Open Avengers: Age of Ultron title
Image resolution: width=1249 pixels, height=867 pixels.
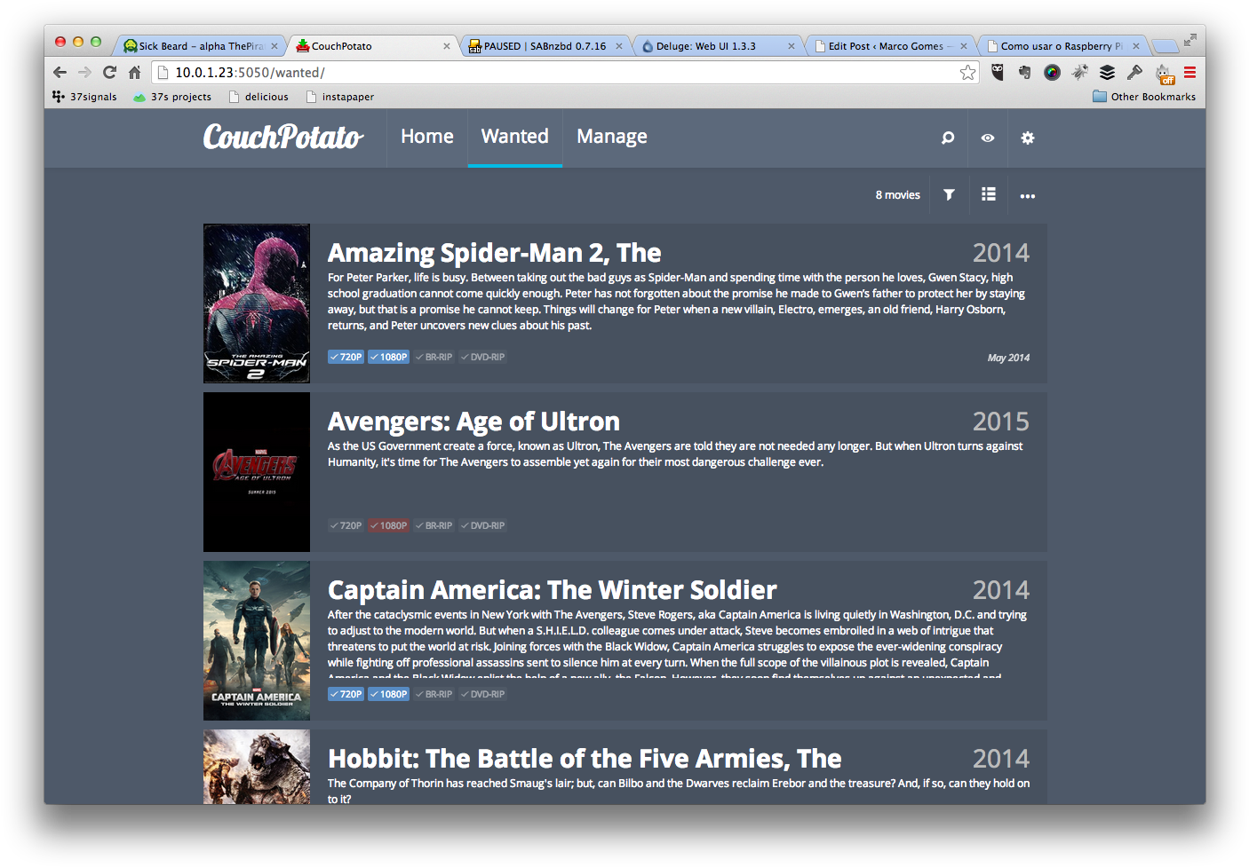pyautogui.click(x=473, y=422)
